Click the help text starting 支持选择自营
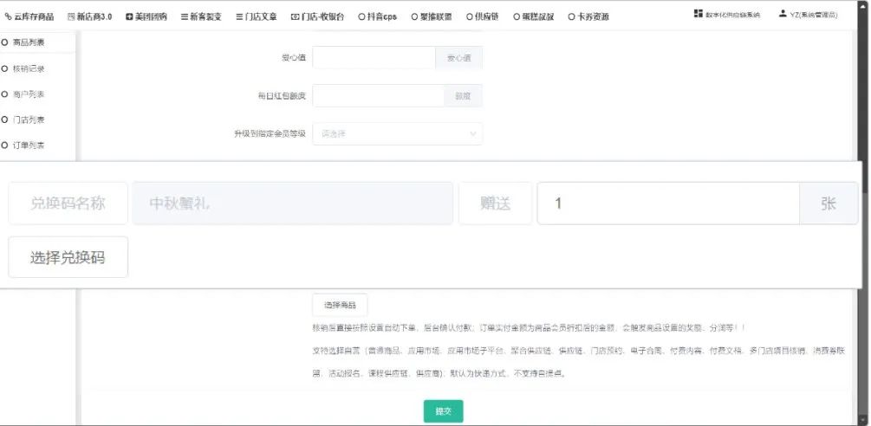This screenshot has height=426, width=871. (x=579, y=362)
